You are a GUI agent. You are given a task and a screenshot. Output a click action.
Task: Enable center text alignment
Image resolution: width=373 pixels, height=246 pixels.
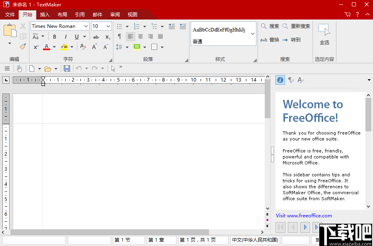(140, 36)
